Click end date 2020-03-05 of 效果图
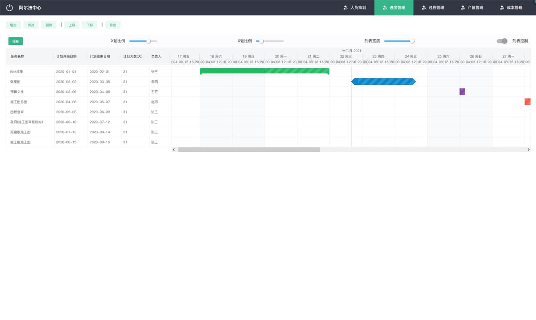This screenshot has height=320, width=536. coord(100,82)
